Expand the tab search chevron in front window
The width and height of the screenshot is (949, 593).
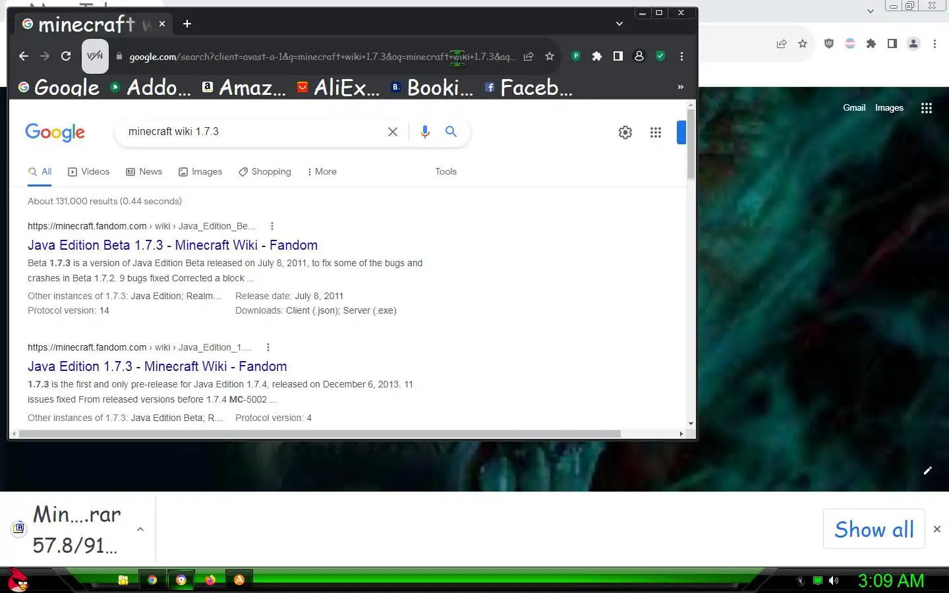pyautogui.click(x=619, y=24)
